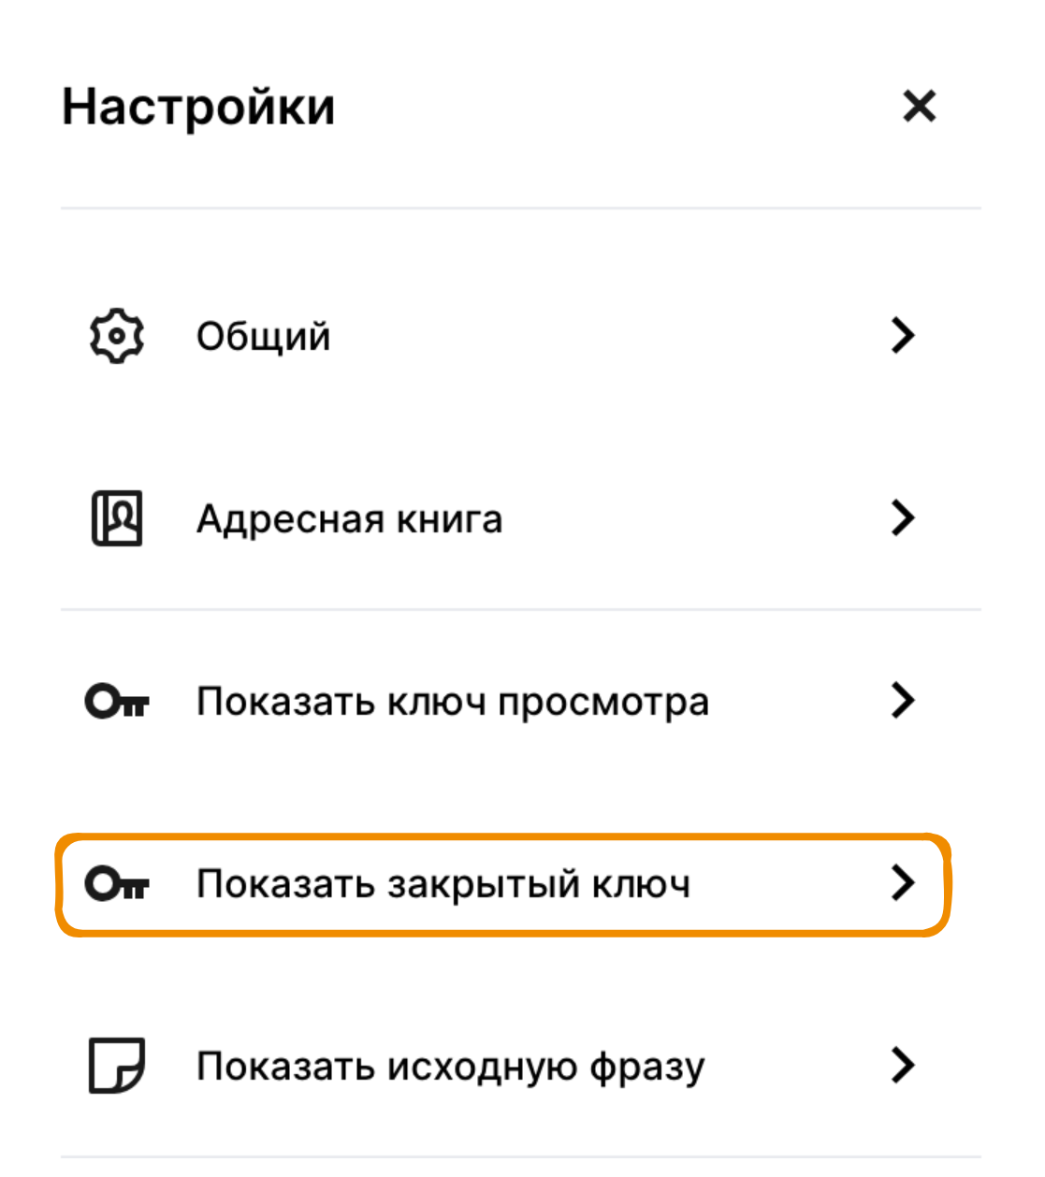Screen dimensions: 1045x1177
Task: Click chevron on Показать закрытый ключ row
Action: point(902,882)
